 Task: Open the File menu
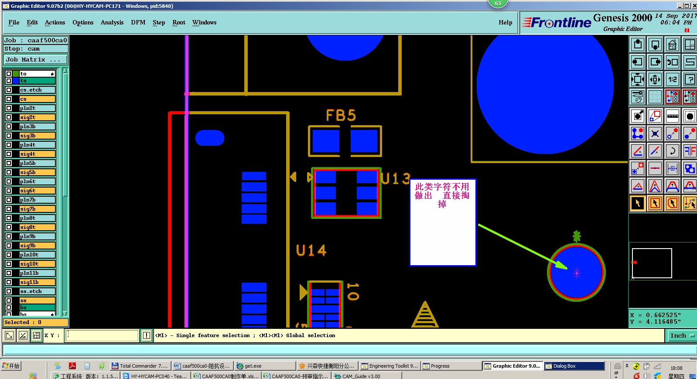pos(14,22)
